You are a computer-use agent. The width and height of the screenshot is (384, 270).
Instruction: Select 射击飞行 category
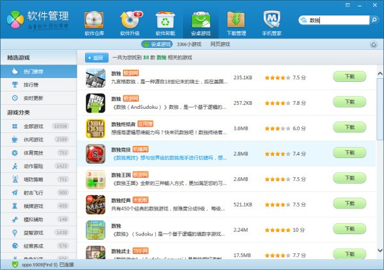coord(38,193)
